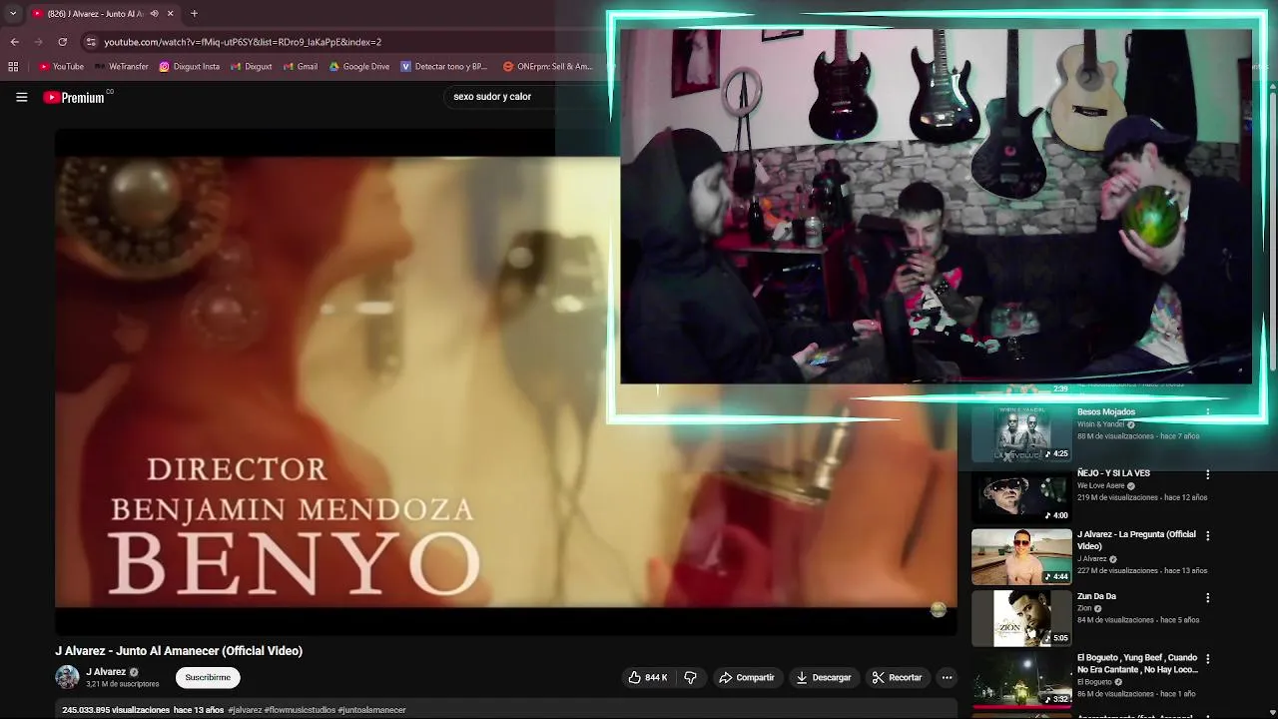Open the tab search dropdown arrow
Image resolution: width=1278 pixels, height=719 pixels.
(x=13, y=14)
